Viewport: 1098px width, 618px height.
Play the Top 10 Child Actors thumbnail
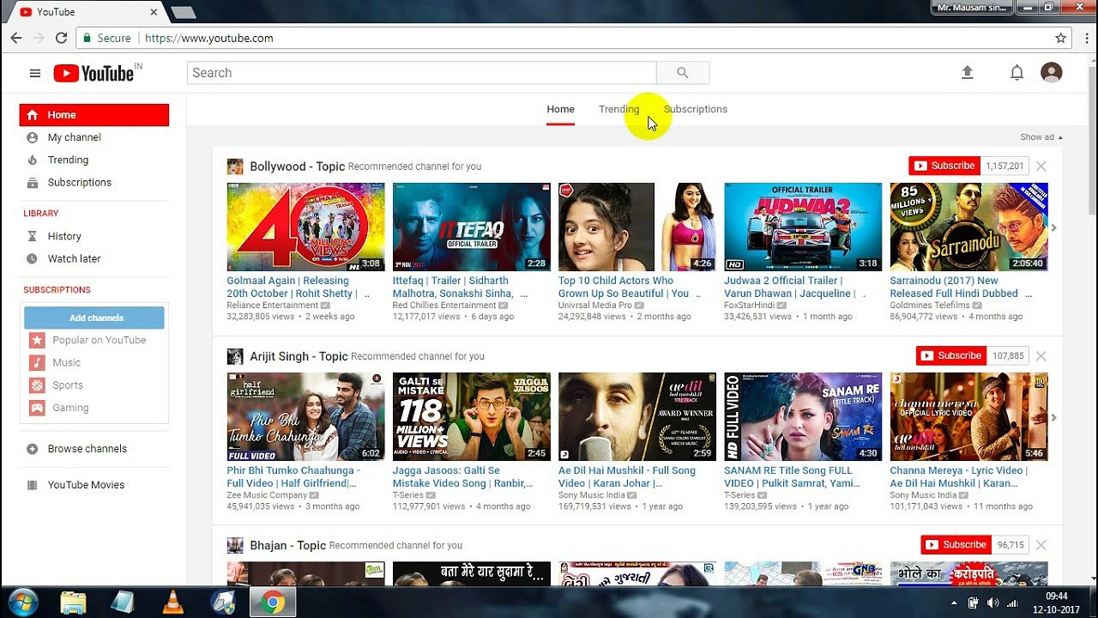(637, 227)
